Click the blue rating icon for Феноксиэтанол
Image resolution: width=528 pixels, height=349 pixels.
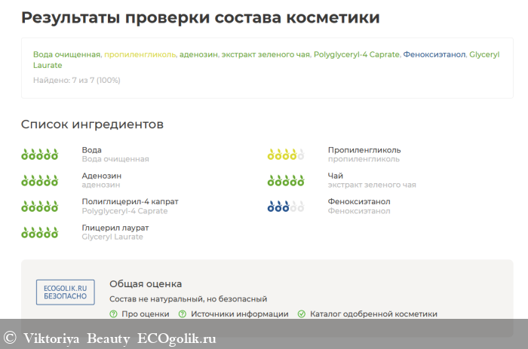[x=286, y=206]
